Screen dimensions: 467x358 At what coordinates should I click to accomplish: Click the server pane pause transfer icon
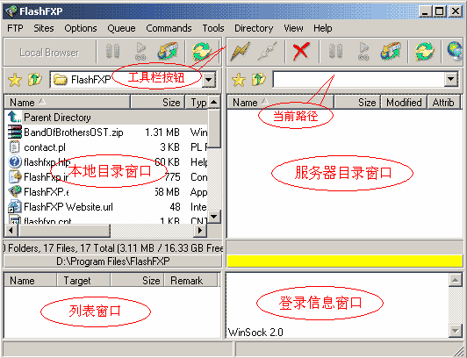[x=335, y=52]
